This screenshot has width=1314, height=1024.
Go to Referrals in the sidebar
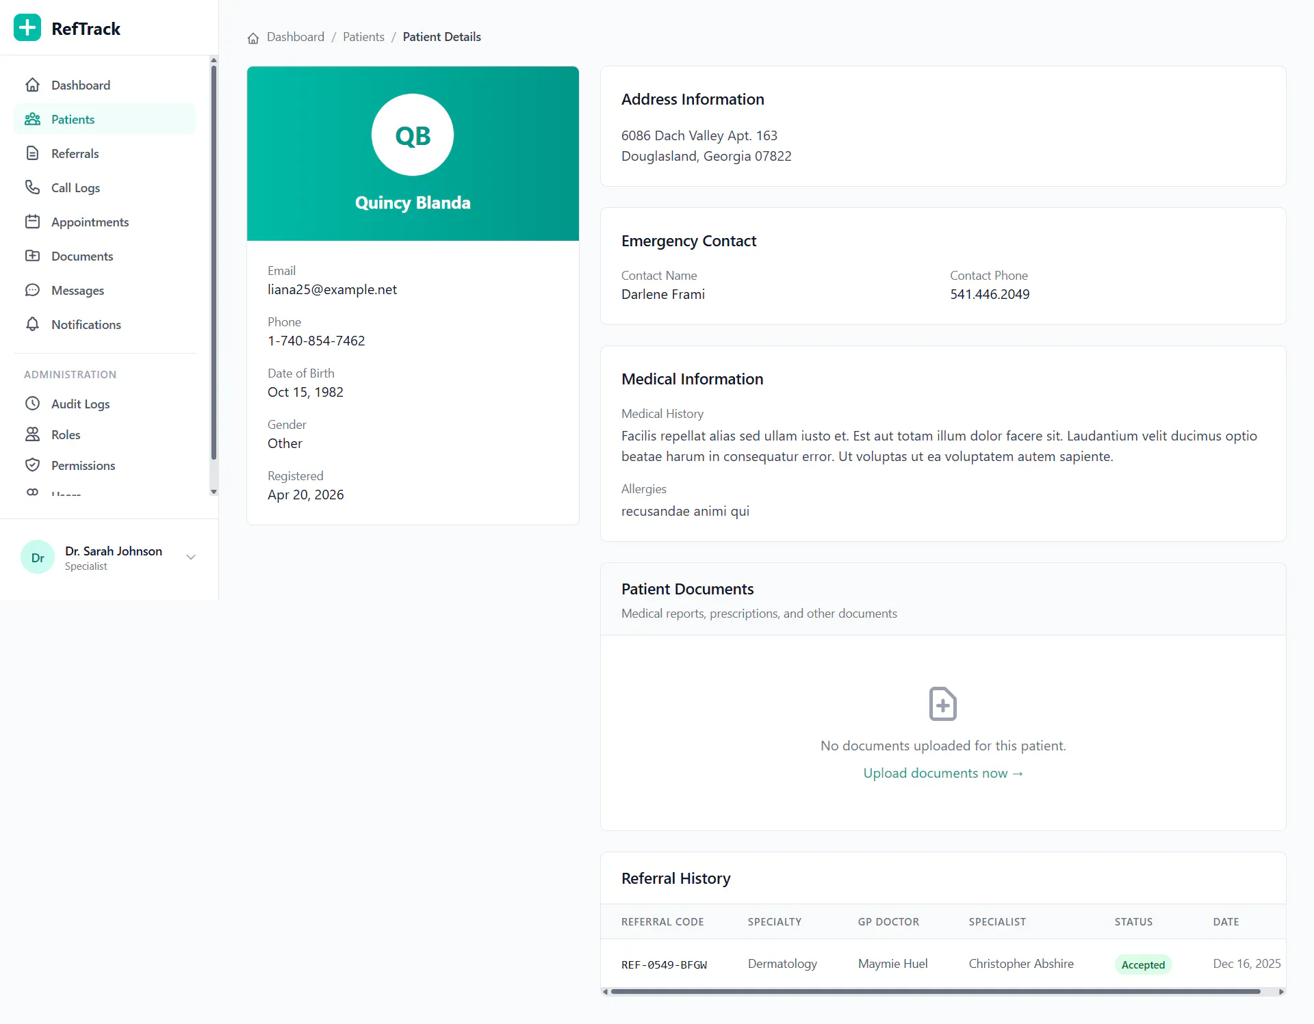click(105, 153)
